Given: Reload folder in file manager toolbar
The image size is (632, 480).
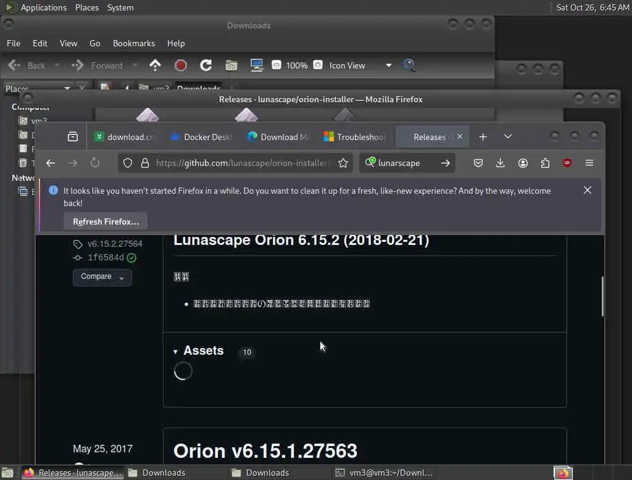Looking at the screenshot, I should click(x=206, y=65).
